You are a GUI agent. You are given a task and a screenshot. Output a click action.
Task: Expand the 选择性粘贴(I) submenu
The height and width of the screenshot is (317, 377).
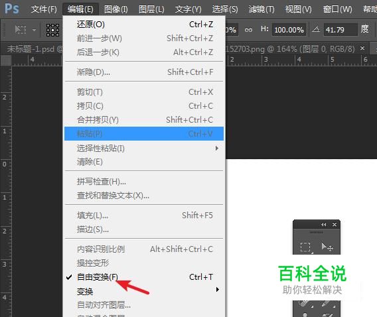(144, 148)
